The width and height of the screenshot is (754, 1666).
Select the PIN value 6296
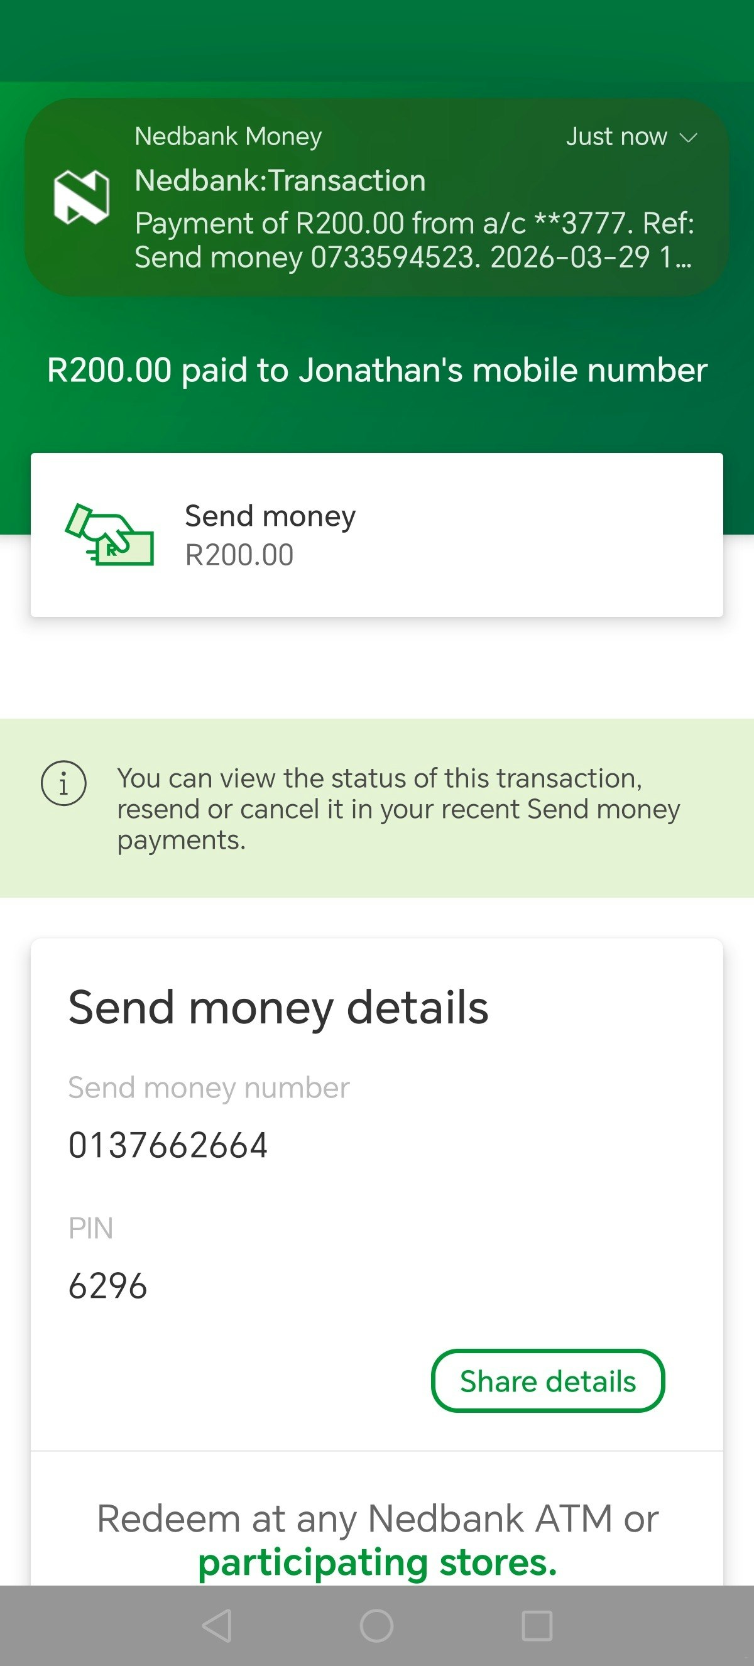pyautogui.click(x=108, y=1286)
